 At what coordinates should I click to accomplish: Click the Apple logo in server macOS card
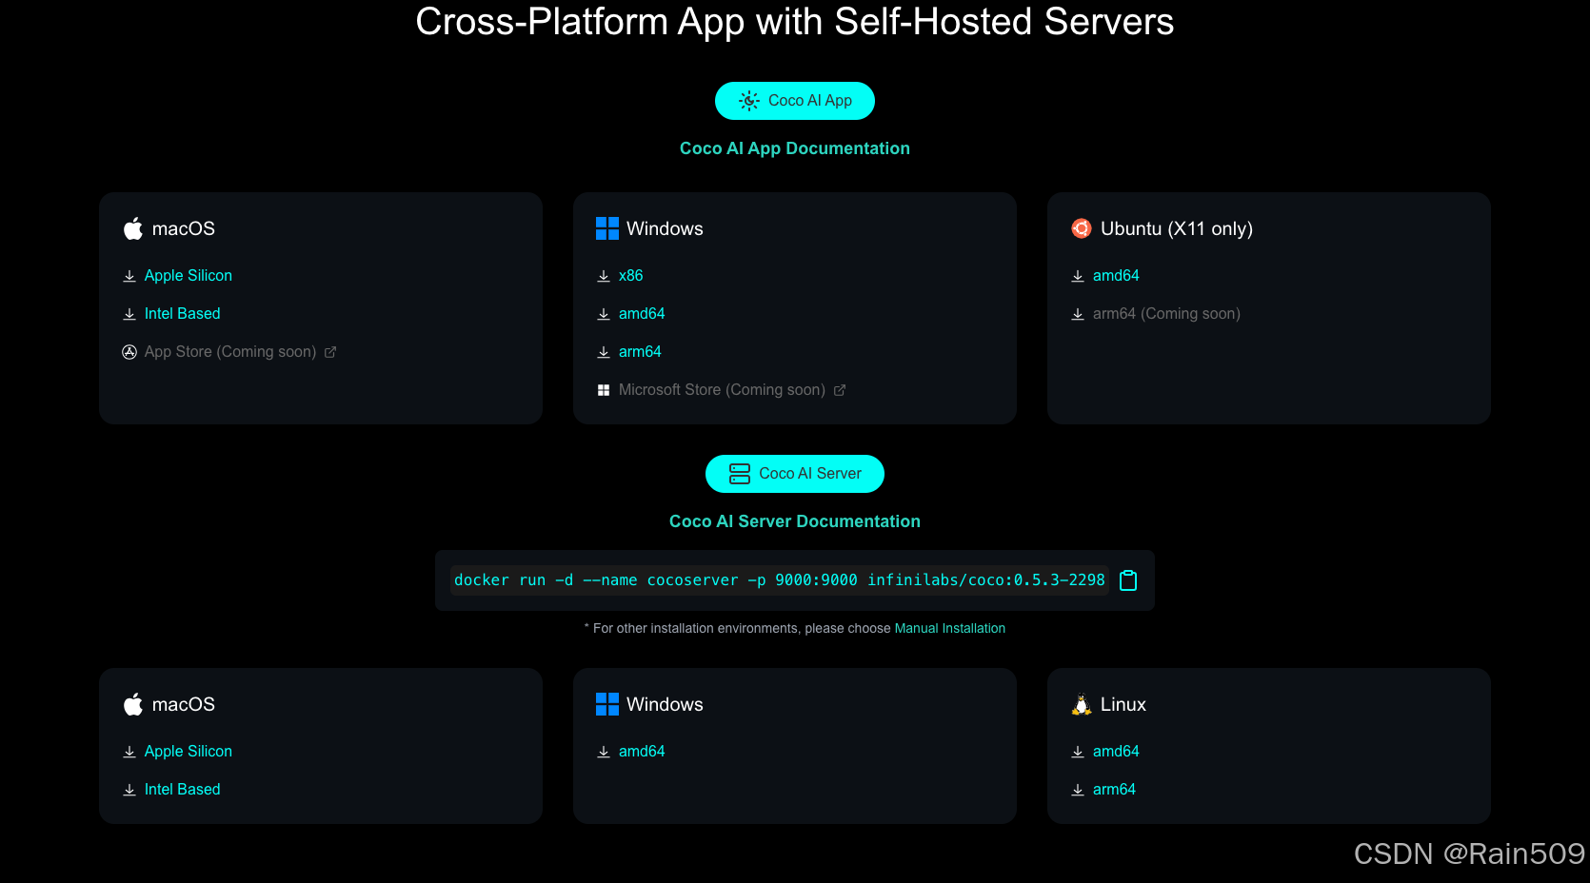pos(133,704)
